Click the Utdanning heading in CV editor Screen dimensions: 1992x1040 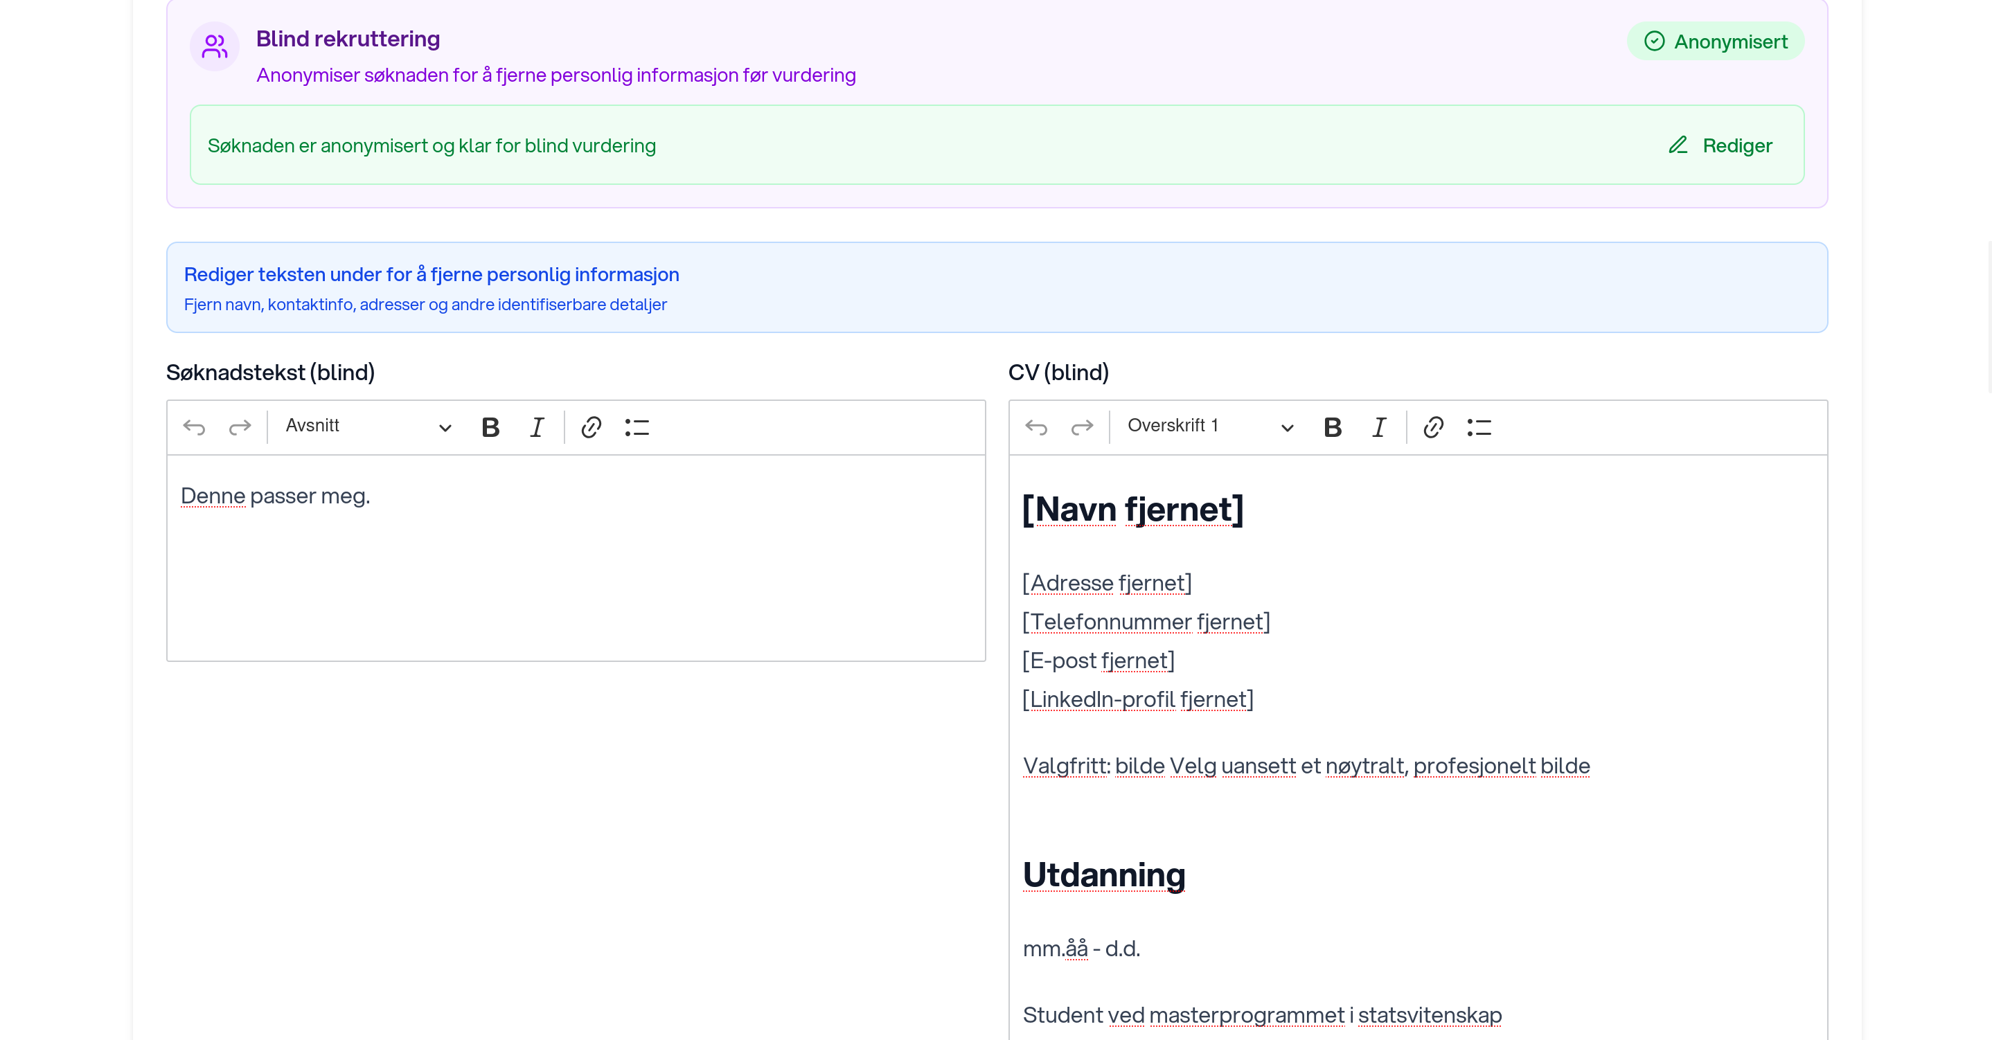pyautogui.click(x=1103, y=875)
